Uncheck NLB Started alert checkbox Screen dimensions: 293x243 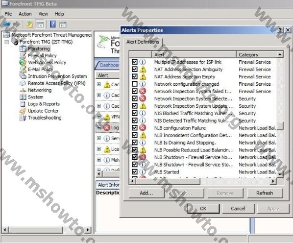point(135,171)
